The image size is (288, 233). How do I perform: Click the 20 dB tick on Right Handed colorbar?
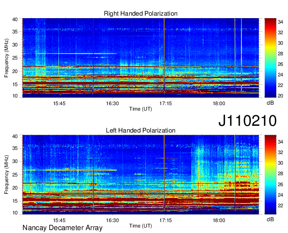(280, 96)
